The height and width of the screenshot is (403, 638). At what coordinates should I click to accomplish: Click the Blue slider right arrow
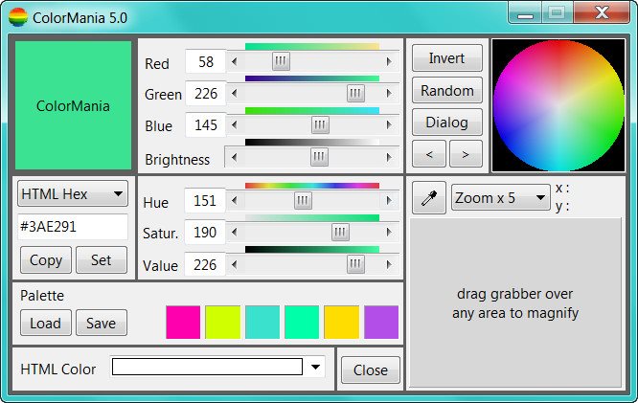click(x=389, y=124)
